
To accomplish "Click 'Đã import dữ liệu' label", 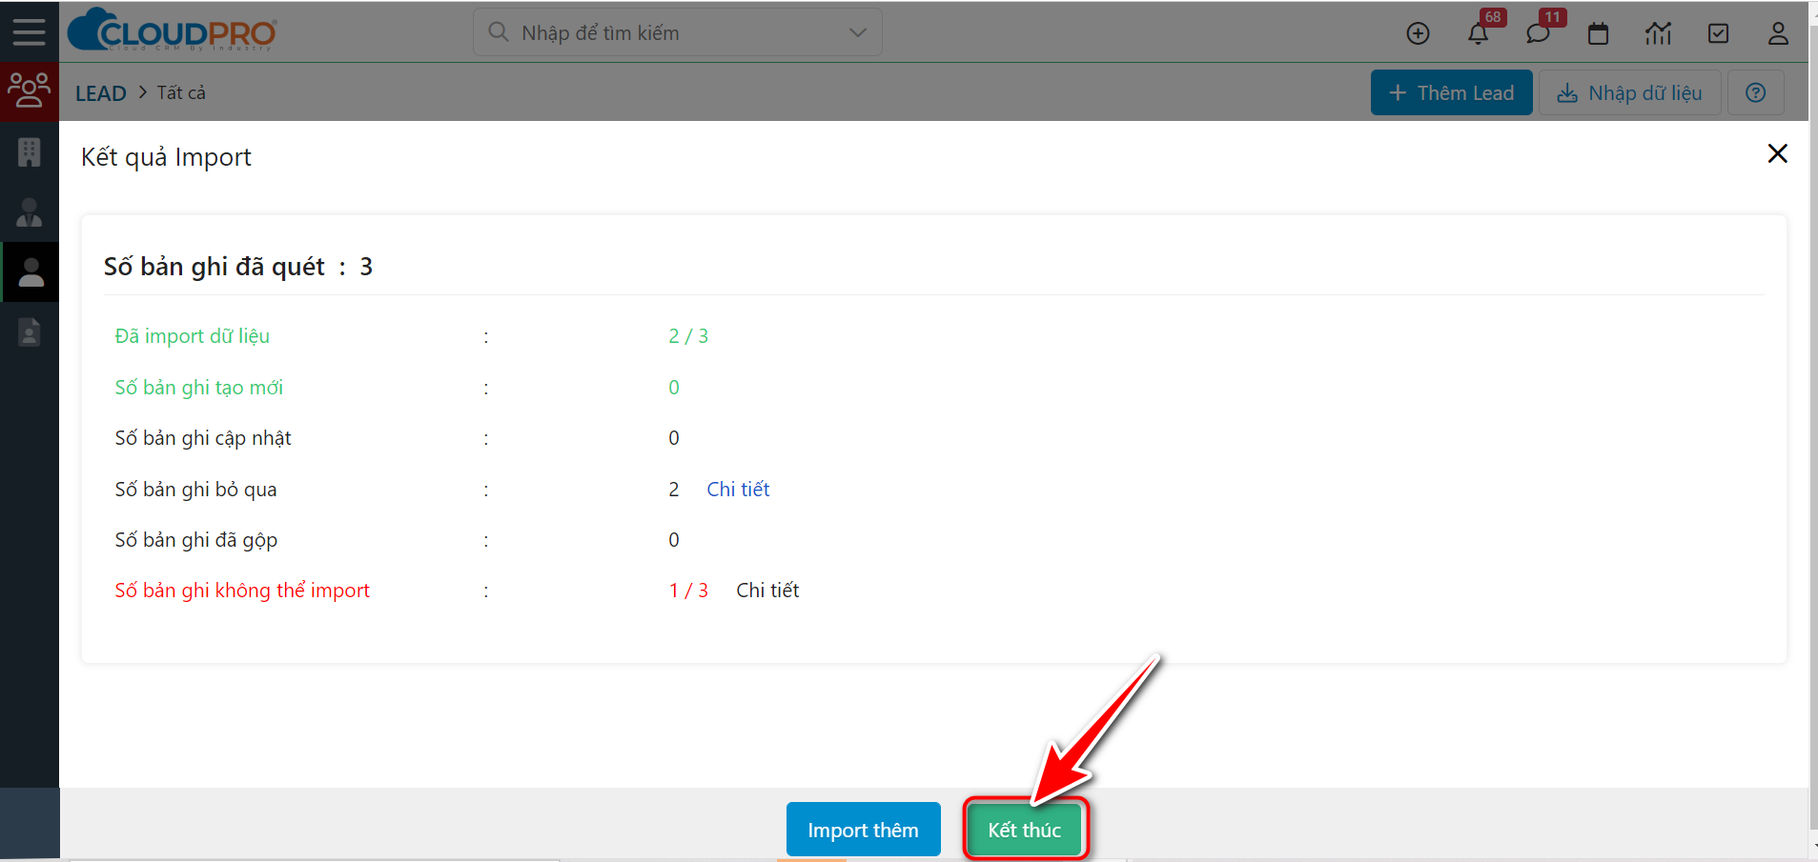I will pos(193,336).
